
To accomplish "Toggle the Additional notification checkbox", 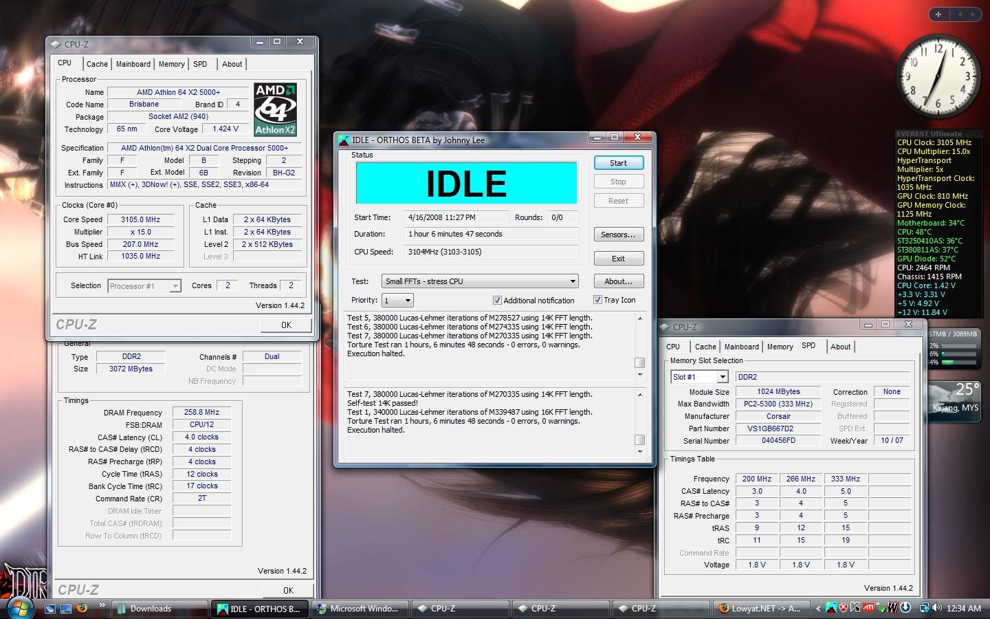I will [x=497, y=301].
